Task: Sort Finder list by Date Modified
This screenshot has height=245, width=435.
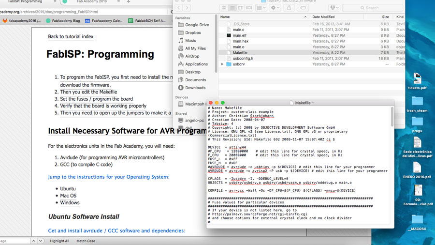Action: [336, 17]
